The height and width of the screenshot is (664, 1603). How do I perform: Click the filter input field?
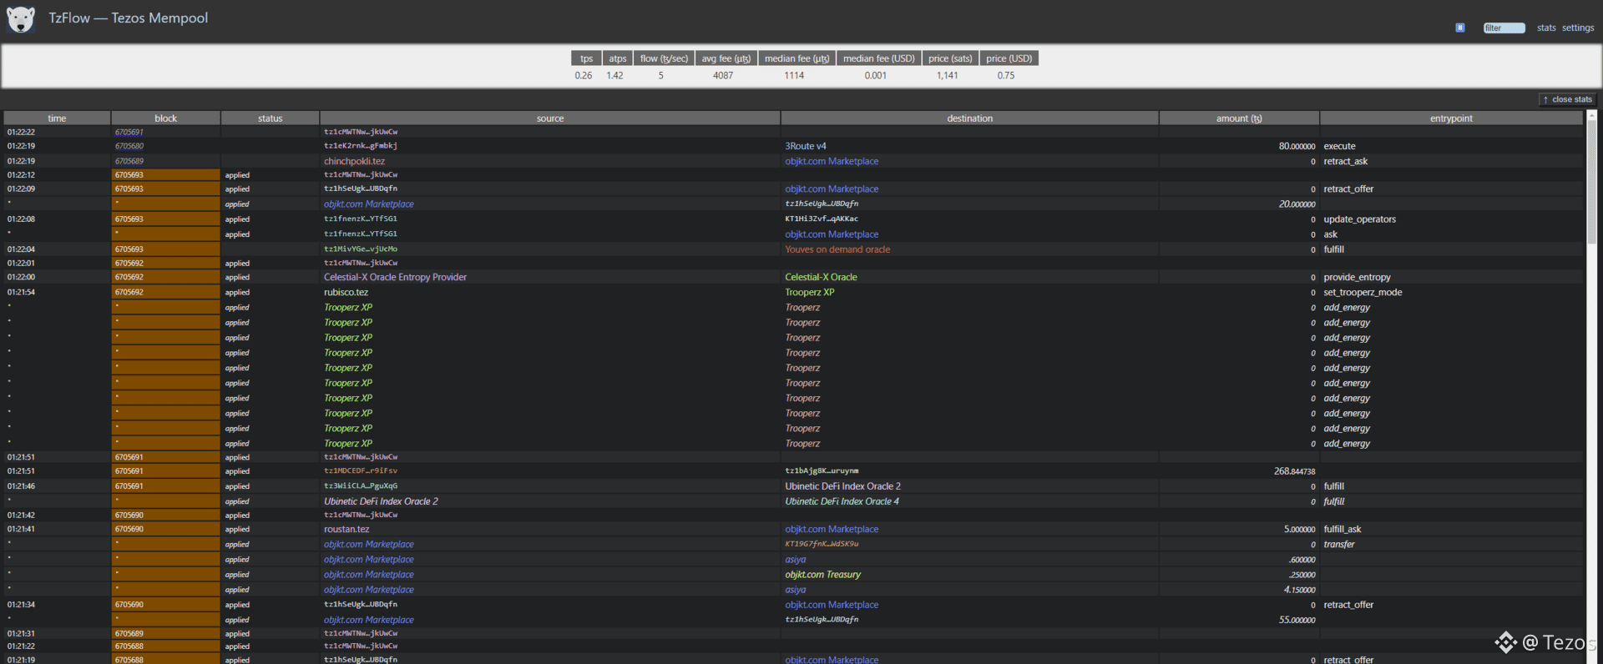pos(1504,28)
